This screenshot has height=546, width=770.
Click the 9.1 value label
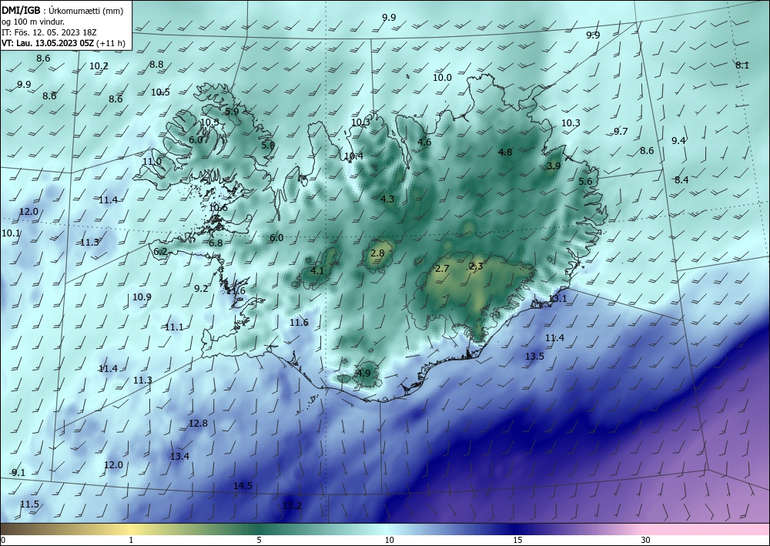(x=18, y=473)
